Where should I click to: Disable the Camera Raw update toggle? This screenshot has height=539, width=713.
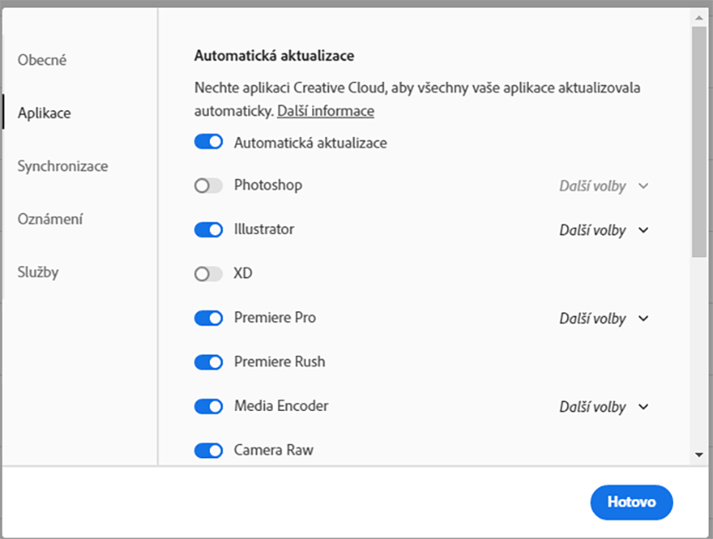coord(208,450)
